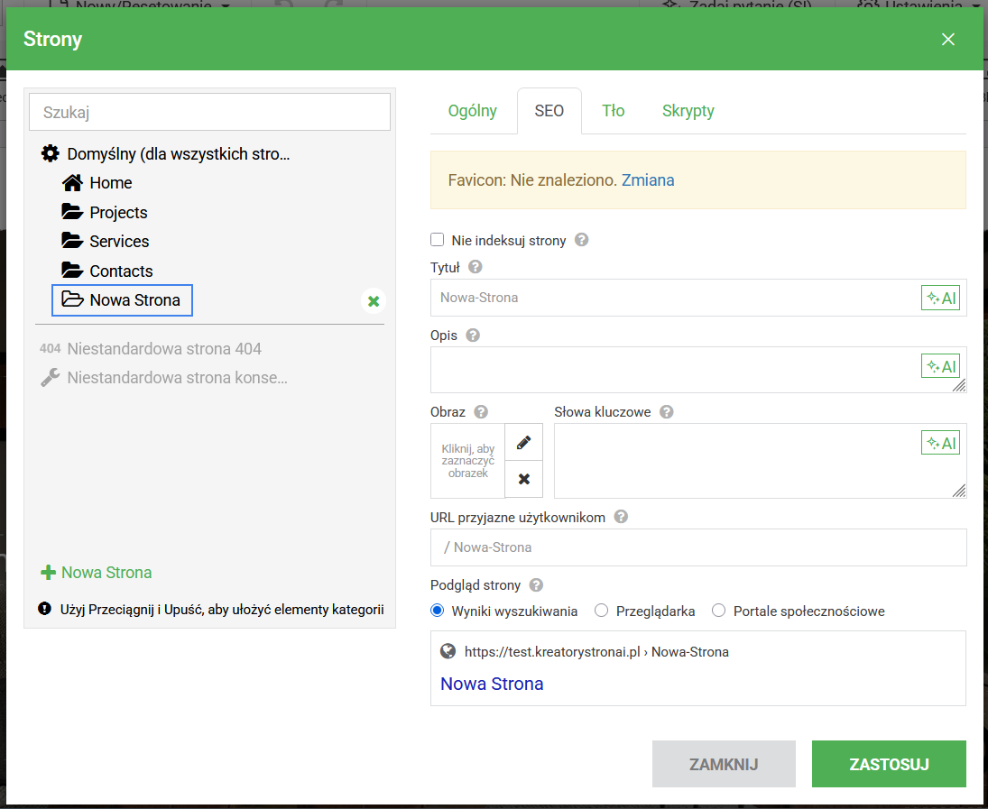Select Domyślny settings item in tree

[178, 154]
